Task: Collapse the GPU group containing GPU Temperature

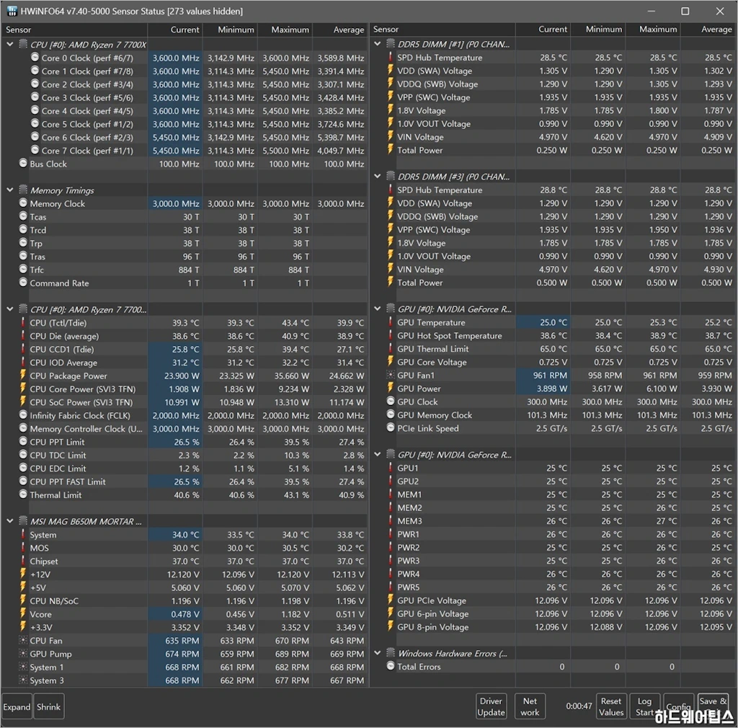Action: tap(378, 308)
